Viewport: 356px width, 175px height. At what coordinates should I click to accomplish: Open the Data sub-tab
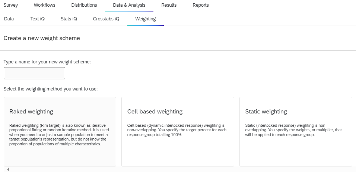[9, 19]
